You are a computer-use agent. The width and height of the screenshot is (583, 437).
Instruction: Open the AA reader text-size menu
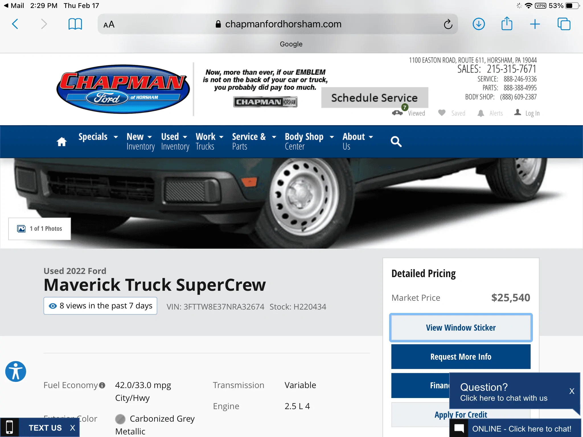click(x=109, y=24)
